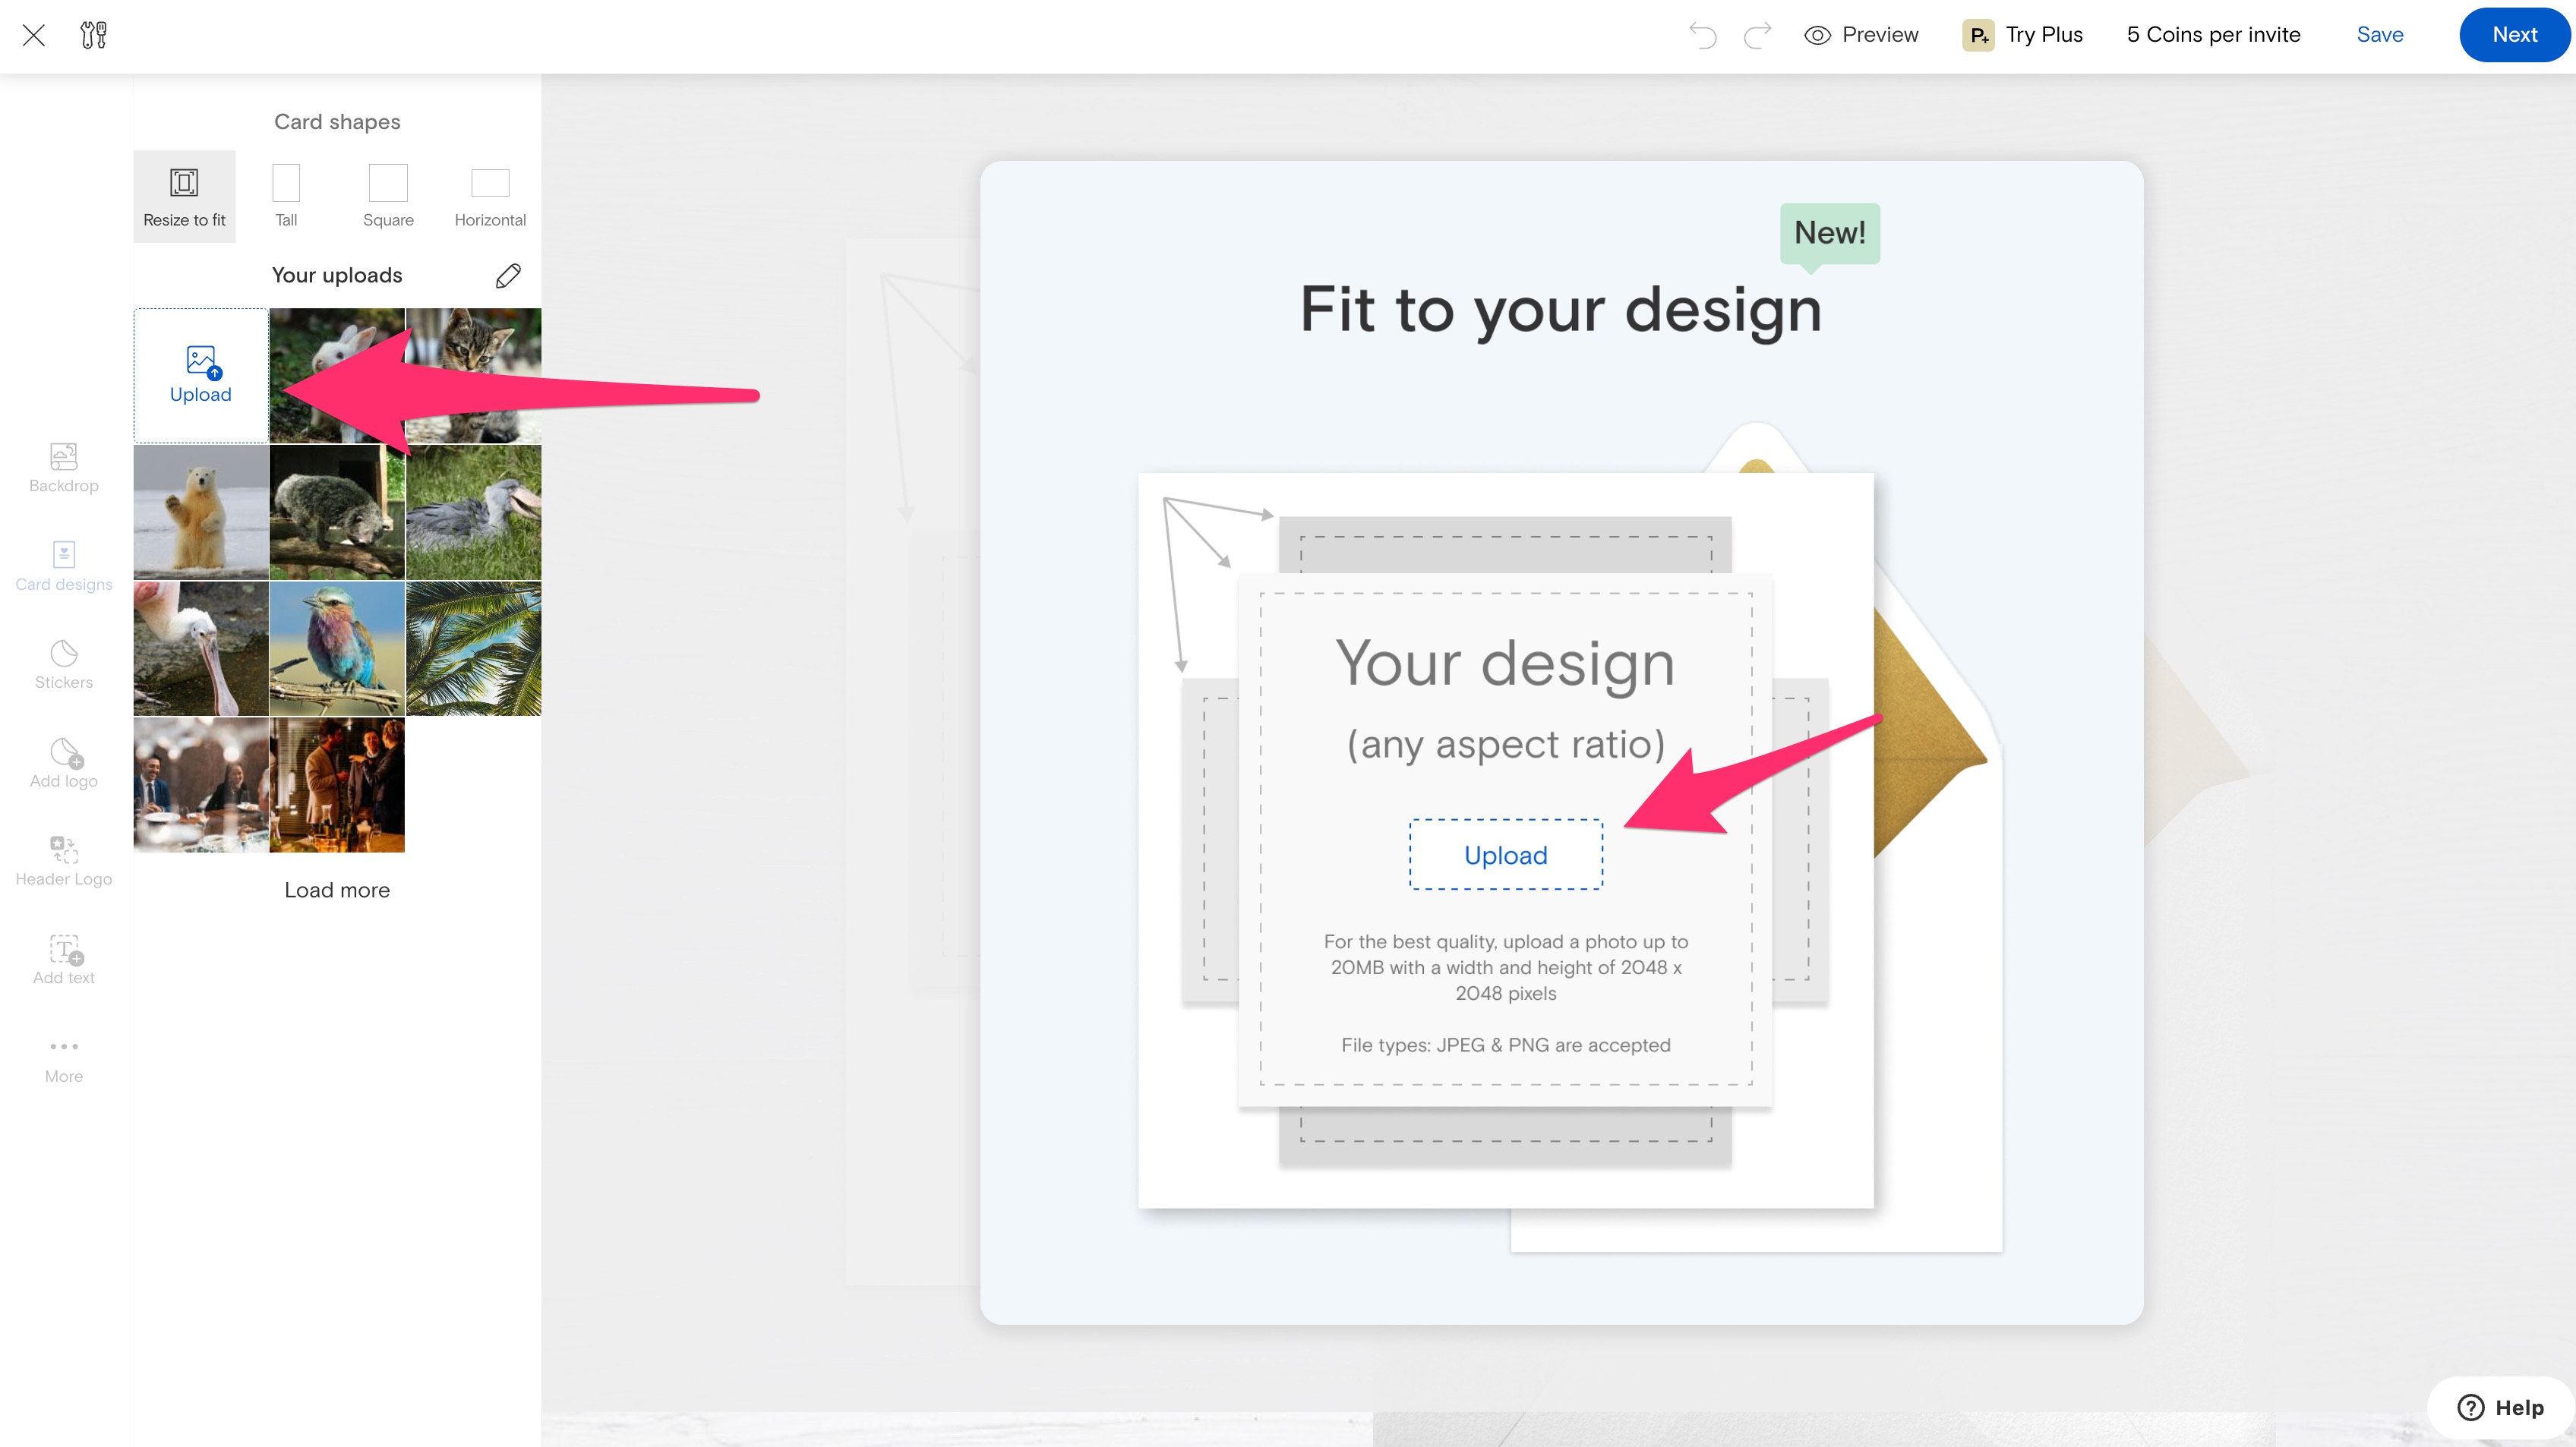Upload your design from the center dialog
The height and width of the screenshot is (1447, 2576).
[x=1505, y=855]
